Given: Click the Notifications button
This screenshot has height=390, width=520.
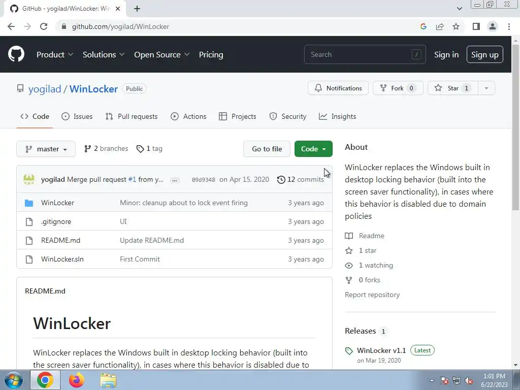Looking at the screenshot, I should (338, 88).
